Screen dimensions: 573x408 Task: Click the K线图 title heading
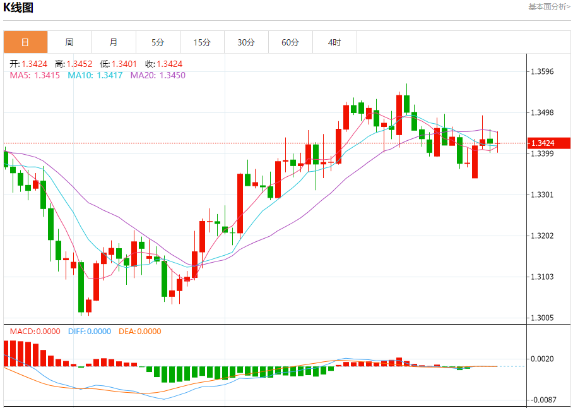click(19, 8)
